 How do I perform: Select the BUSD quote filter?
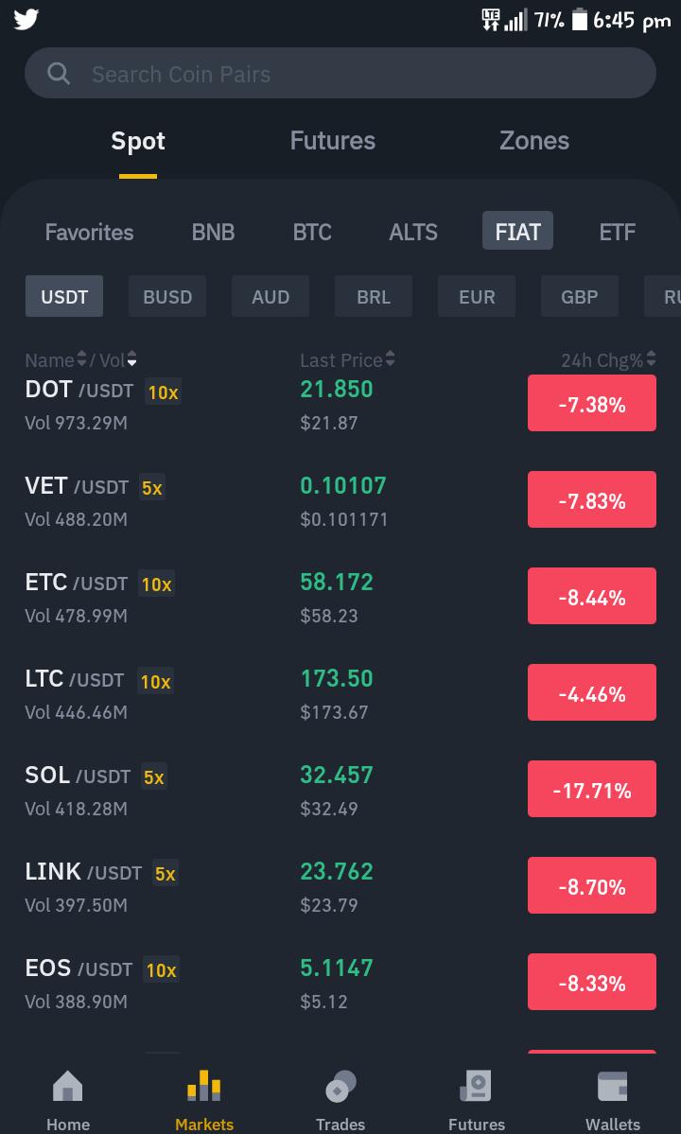click(167, 296)
